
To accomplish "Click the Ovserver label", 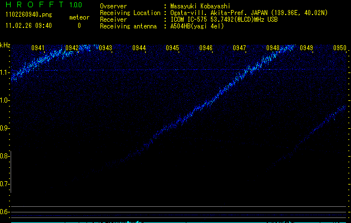I will point(113,6).
